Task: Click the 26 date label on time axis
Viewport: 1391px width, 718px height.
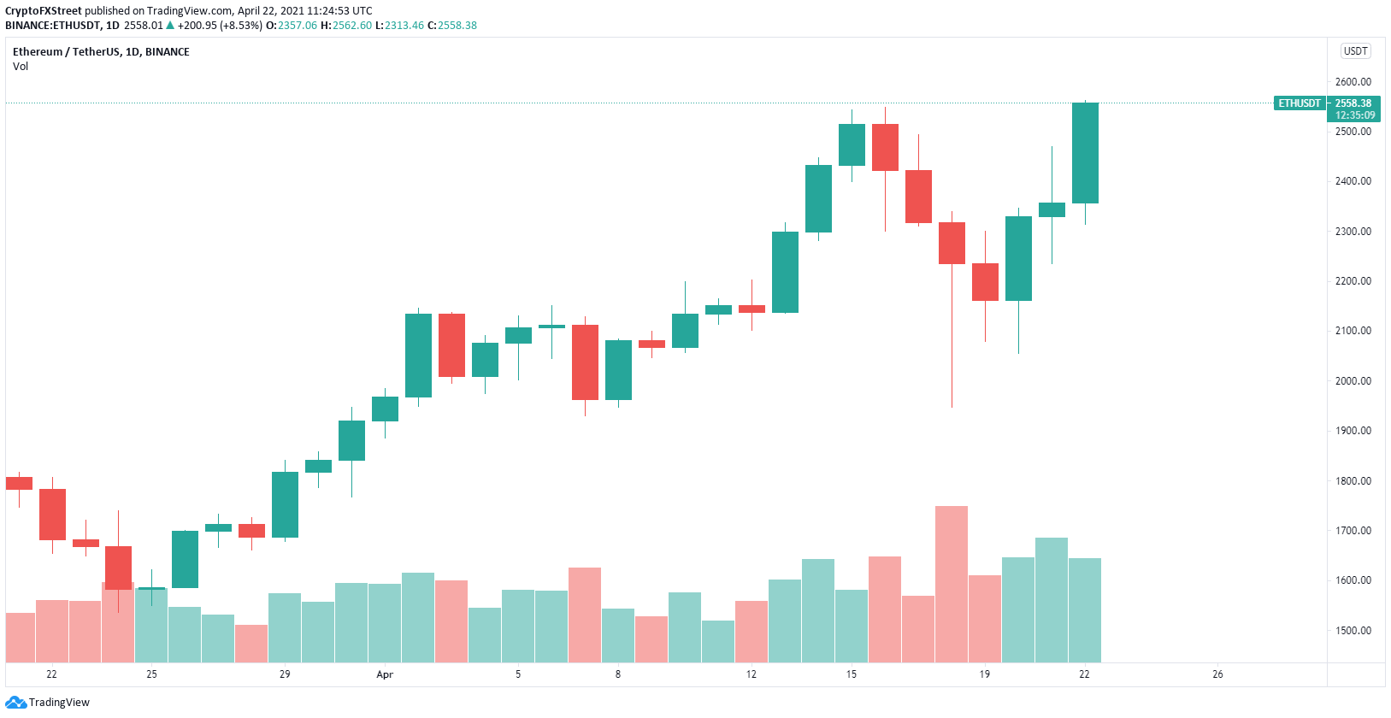Action: [x=1217, y=674]
